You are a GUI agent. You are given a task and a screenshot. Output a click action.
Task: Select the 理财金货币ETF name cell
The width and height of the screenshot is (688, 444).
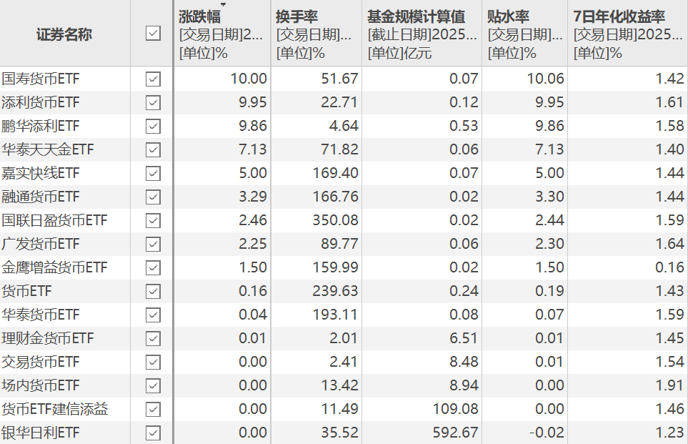point(65,339)
